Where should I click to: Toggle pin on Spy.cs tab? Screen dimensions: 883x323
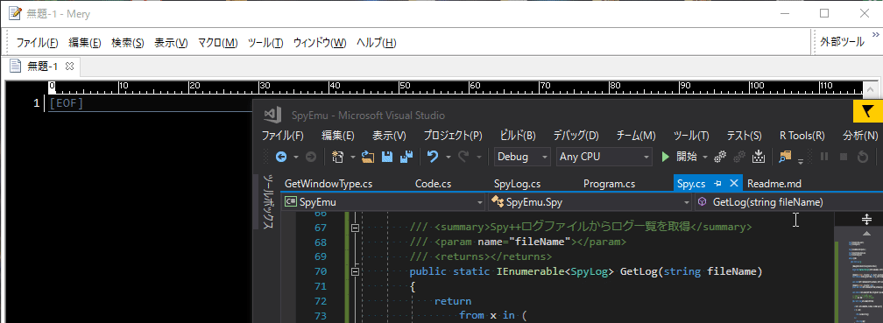pyautogui.click(x=717, y=184)
